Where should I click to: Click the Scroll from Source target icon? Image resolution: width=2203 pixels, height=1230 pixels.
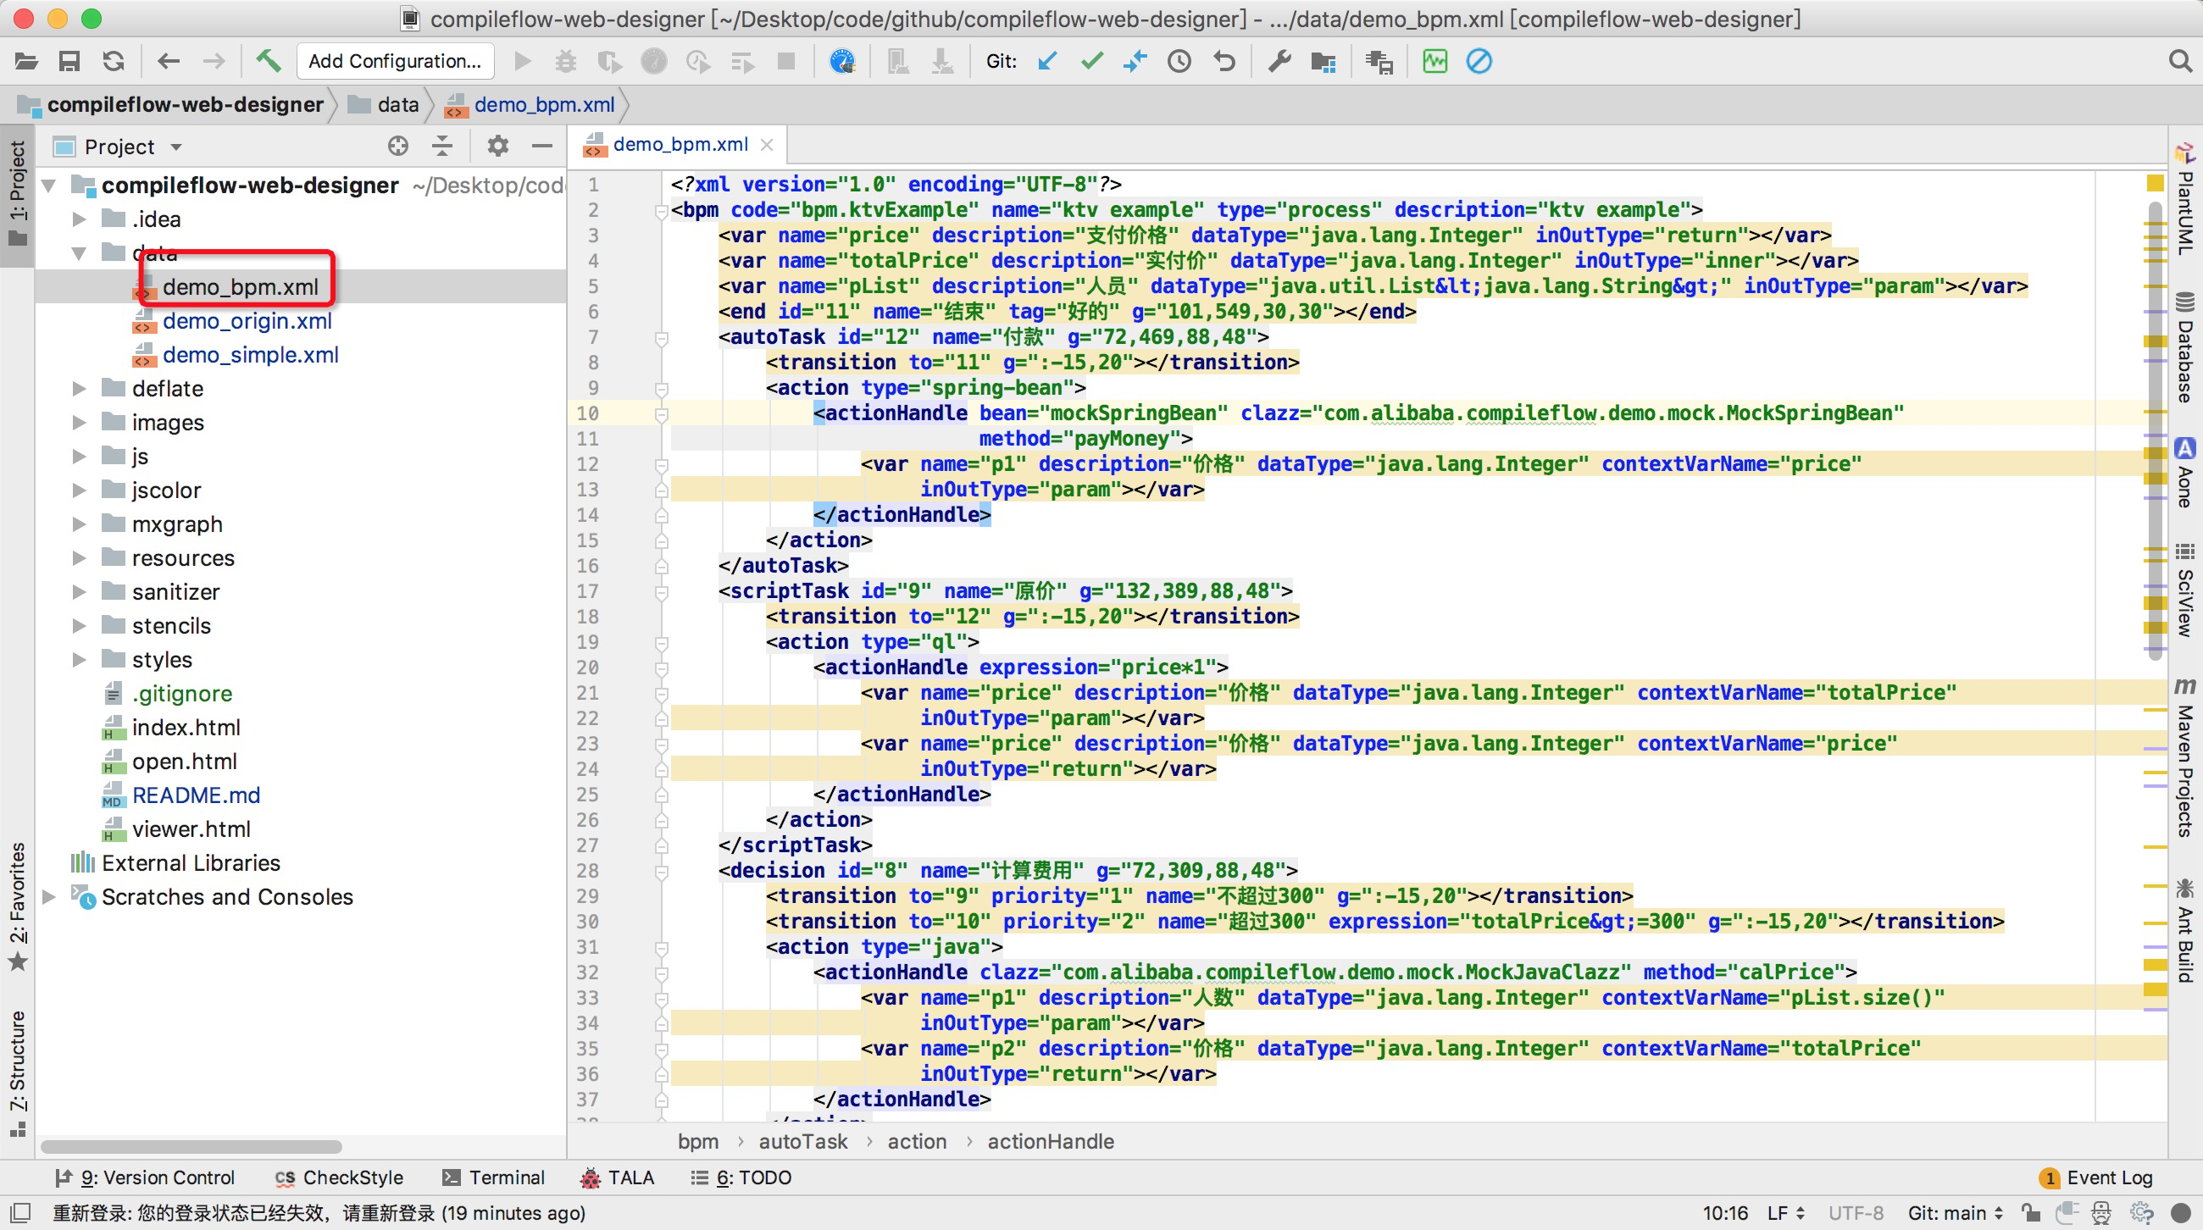397,147
